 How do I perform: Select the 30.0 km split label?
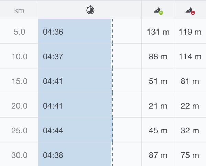(19, 155)
